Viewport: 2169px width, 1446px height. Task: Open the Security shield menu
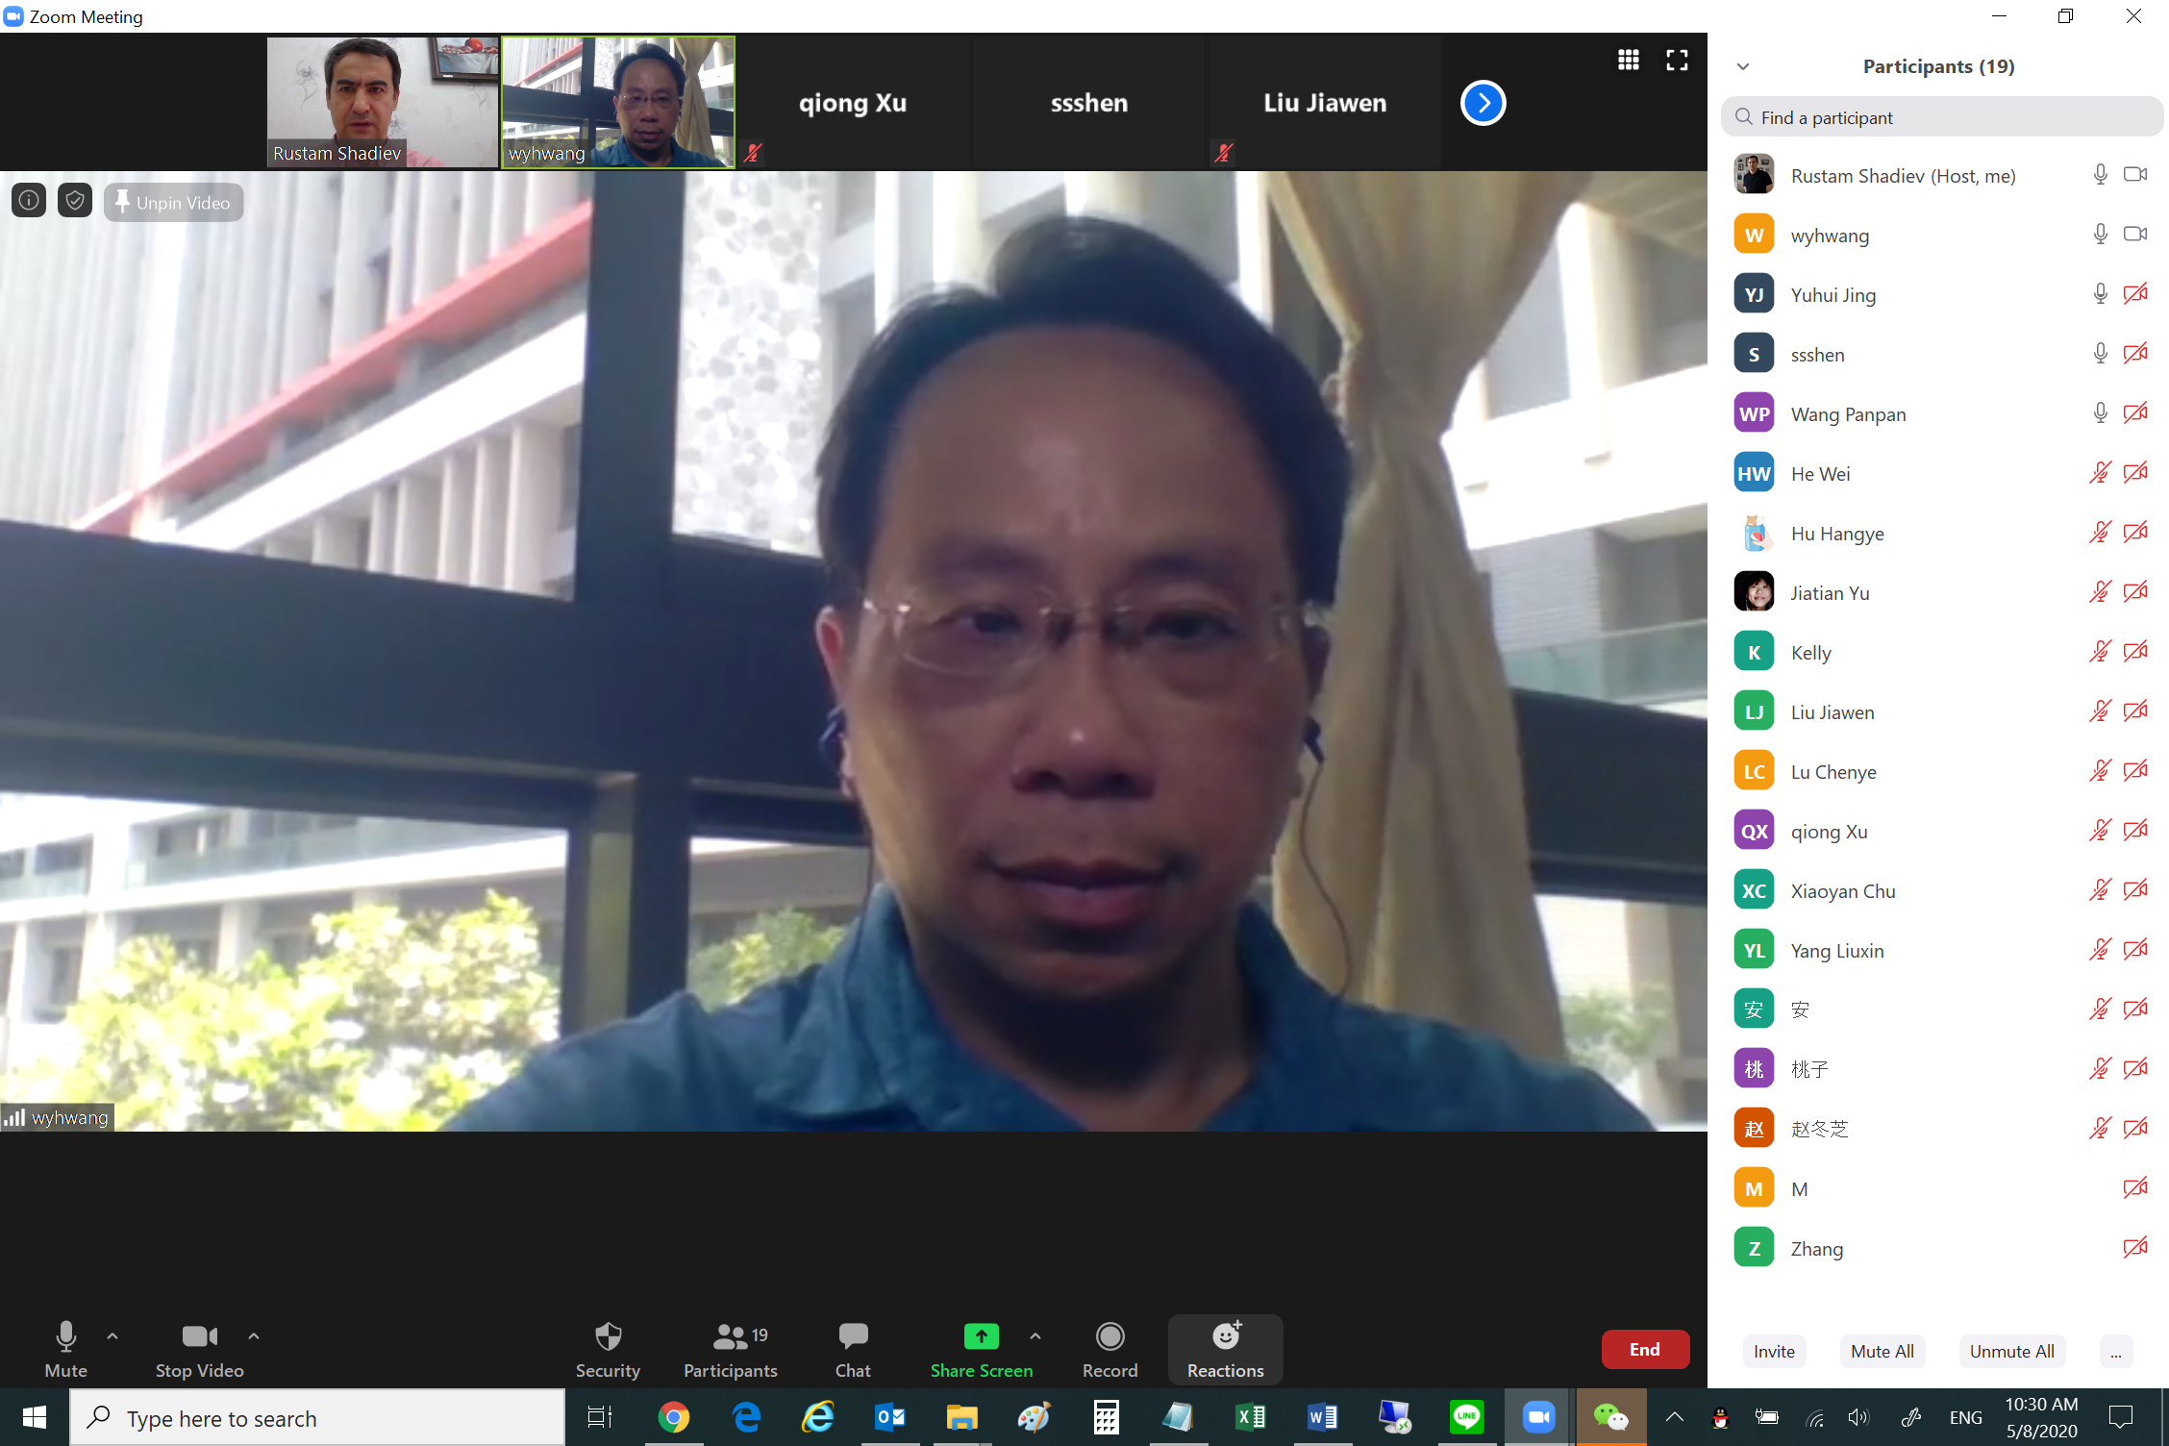coord(608,1349)
